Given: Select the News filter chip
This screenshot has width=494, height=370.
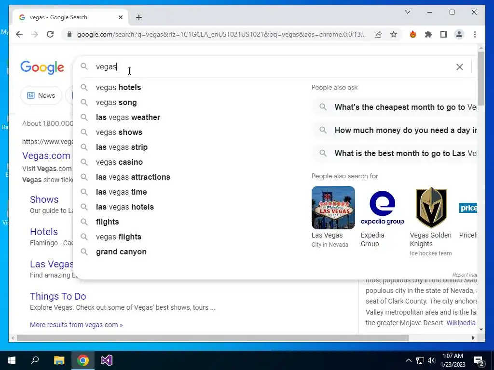Looking at the screenshot, I should click(41, 95).
